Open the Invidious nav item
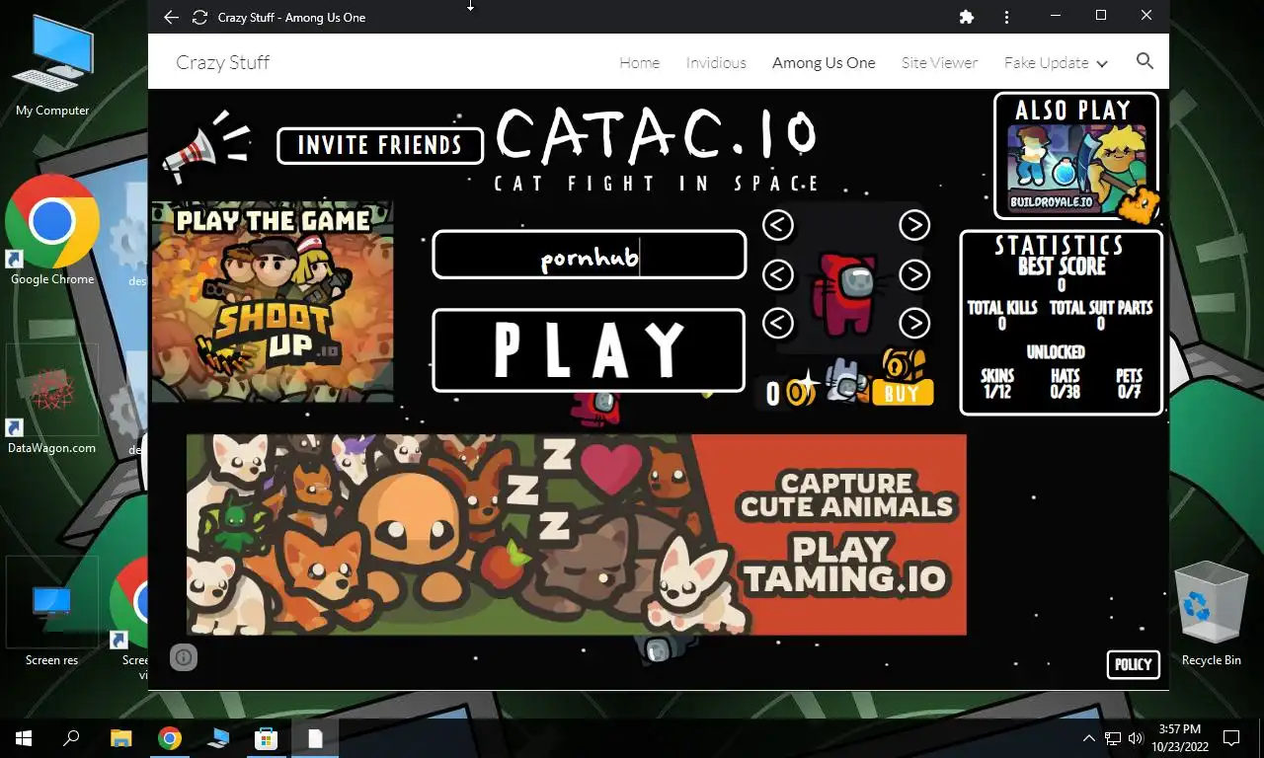 716,62
